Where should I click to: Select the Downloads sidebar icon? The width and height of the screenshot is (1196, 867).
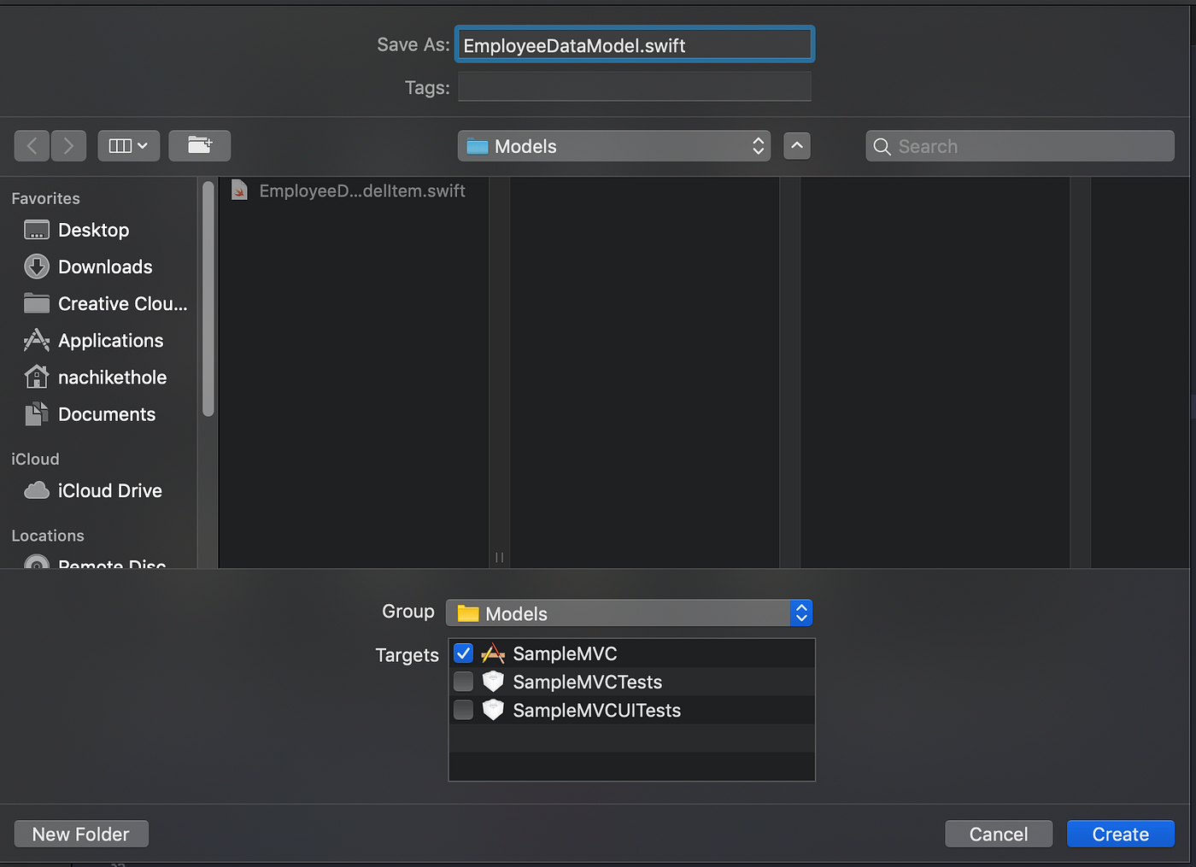point(36,267)
